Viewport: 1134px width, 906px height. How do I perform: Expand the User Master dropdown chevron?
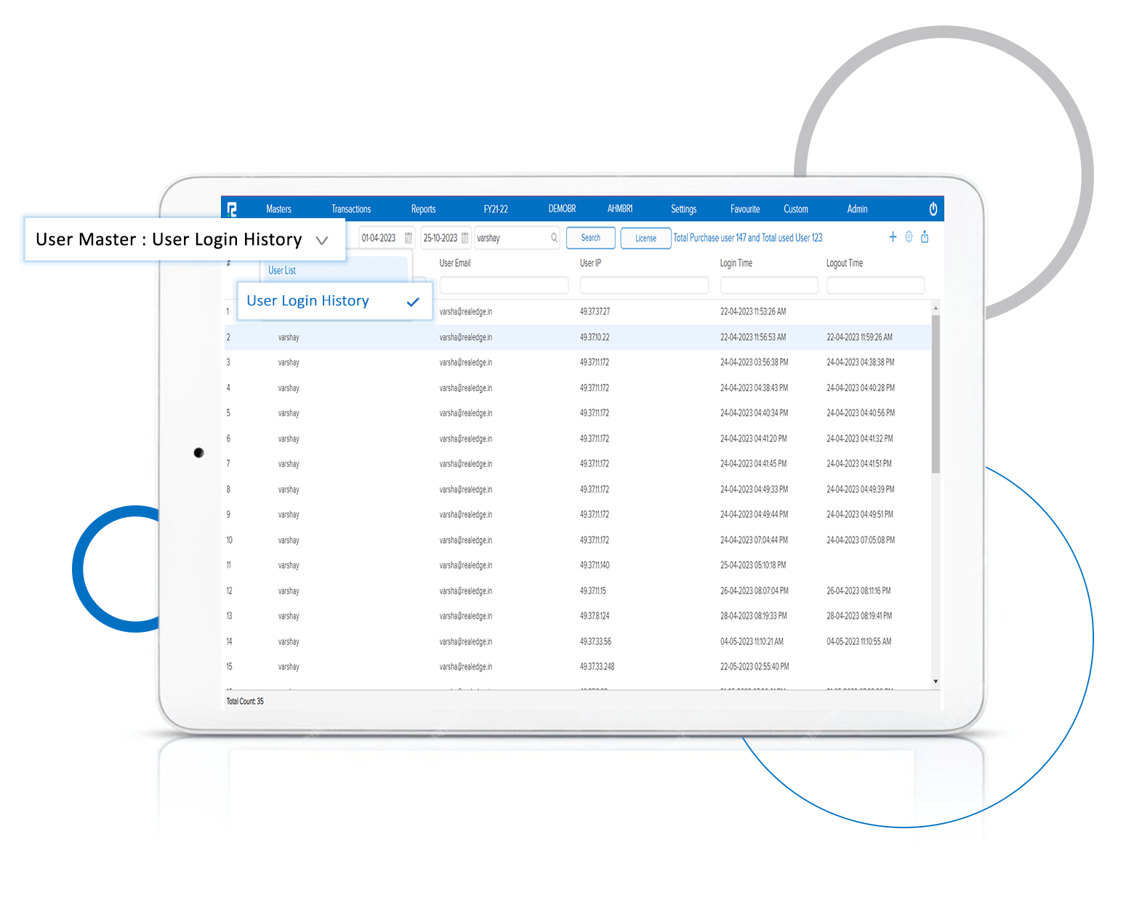pyautogui.click(x=322, y=240)
